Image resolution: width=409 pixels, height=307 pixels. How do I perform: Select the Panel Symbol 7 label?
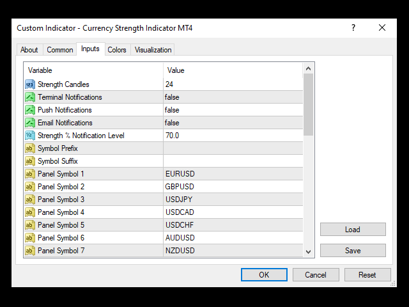(61, 251)
